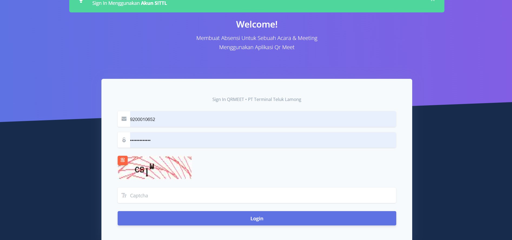Click into the Captcha text input
The width and height of the screenshot is (512, 240).
coord(262,195)
